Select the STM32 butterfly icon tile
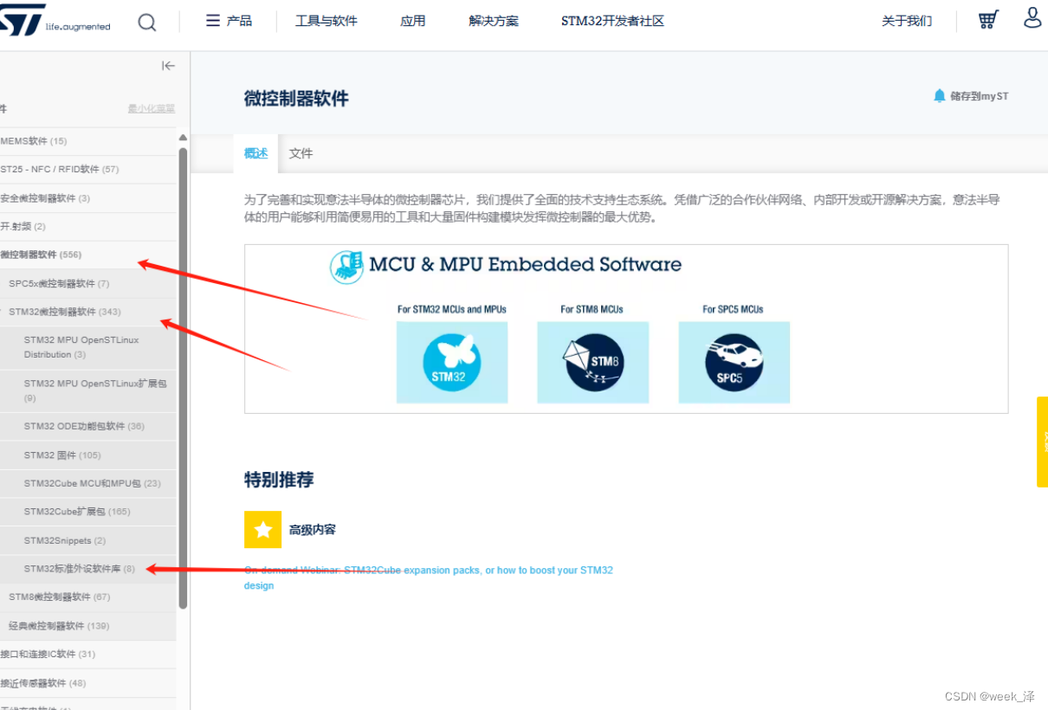The width and height of the screenshot is (1048, 710). 452,363
